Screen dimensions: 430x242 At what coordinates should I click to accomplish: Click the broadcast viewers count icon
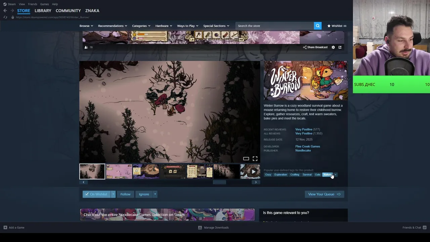(x=86, y=47)
